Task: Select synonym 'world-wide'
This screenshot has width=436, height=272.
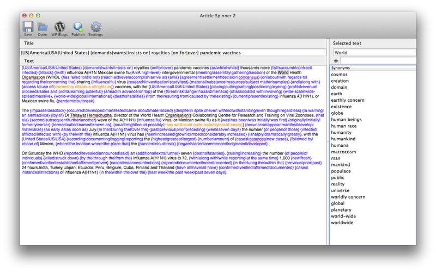Action: tap(343, 216)
